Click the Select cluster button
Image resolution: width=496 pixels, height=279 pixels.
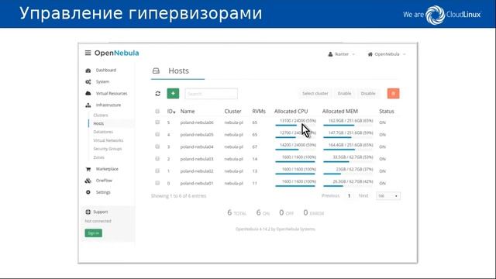(315, 94)
